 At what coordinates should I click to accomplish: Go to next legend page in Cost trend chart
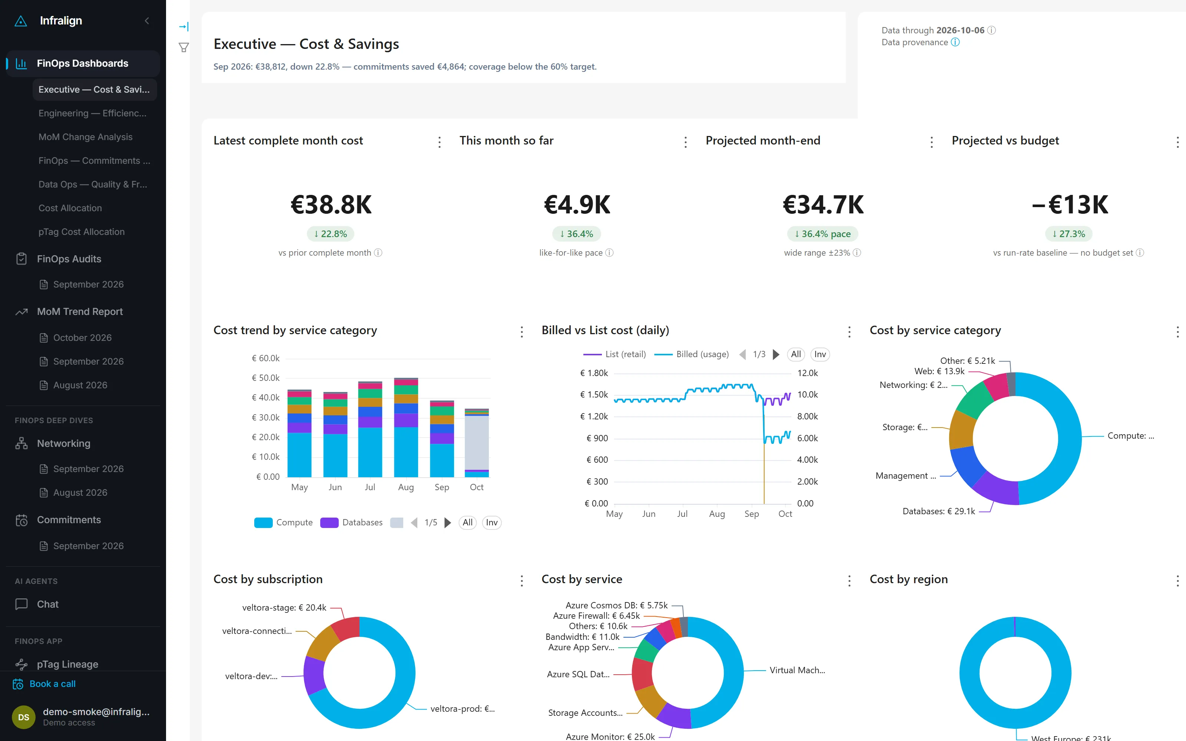pos(447,522)
